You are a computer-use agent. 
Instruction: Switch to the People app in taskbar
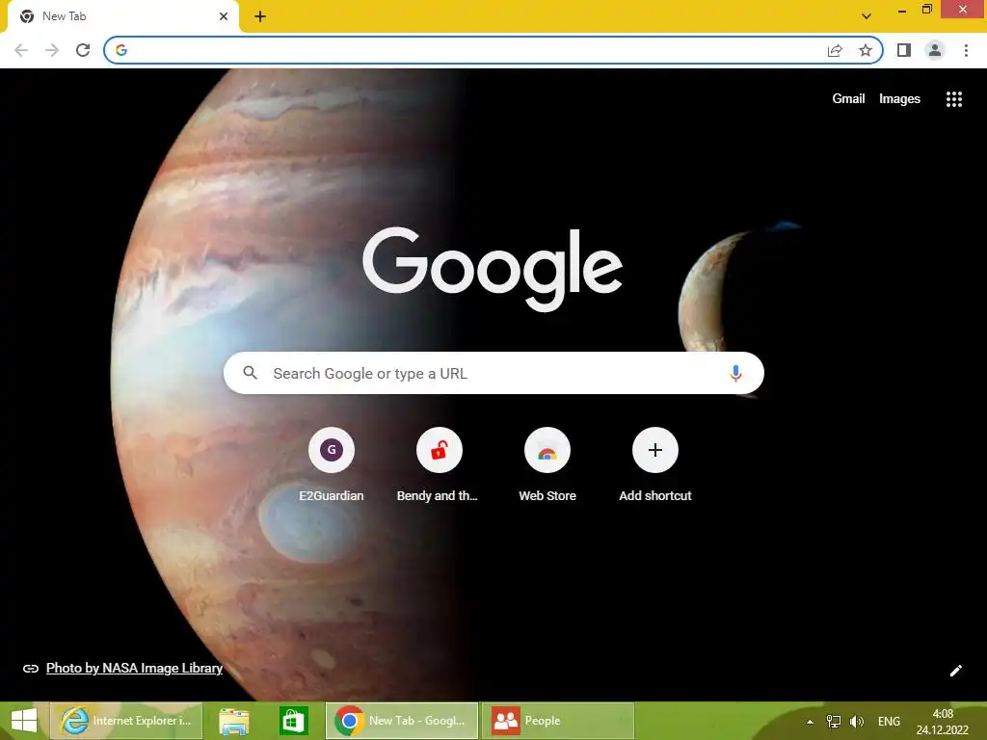tap(558, 721)
